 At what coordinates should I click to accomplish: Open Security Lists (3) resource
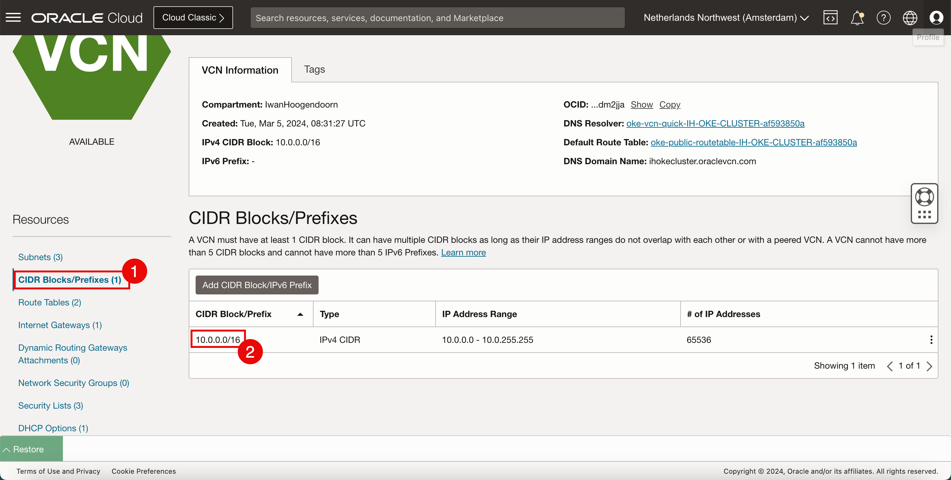click(51, 405)
